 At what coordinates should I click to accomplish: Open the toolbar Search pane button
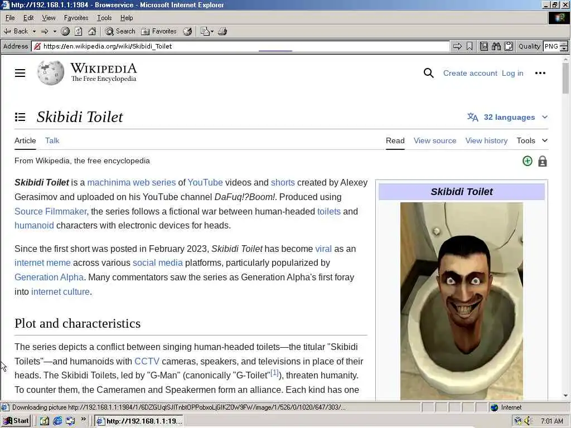(120, 31)
